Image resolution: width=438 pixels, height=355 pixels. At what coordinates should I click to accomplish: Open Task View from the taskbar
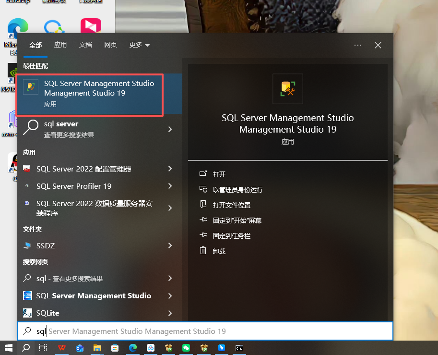tap(43, 348)
